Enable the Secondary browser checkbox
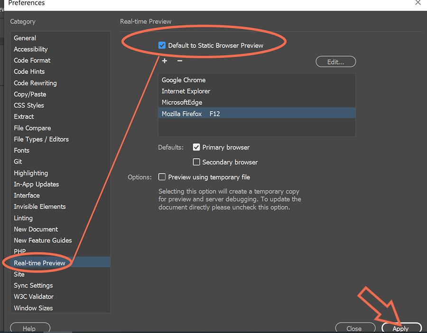Screen dimensions: 427x333 [196, 162]
